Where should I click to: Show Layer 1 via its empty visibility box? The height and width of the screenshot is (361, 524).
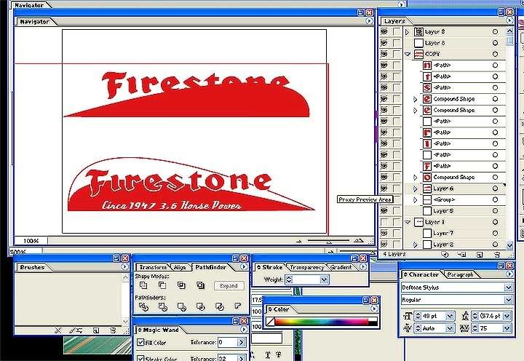coord(384,222)
